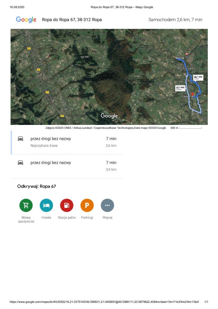Screen dimensions: 218x309
Task: Select the red Ropa 67 destination pin
Action: tap(193, 94)
